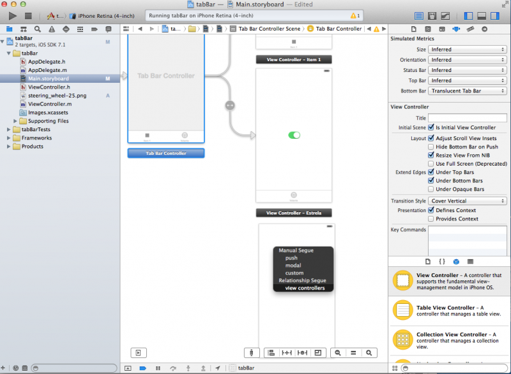Click the zoom out magnifier on canvas

337,352
